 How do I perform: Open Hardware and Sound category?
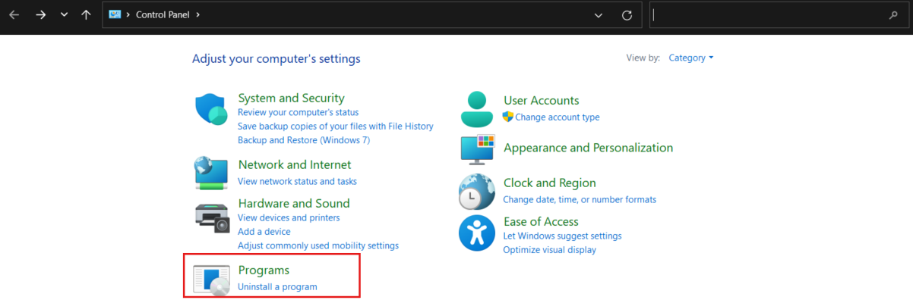294,203
